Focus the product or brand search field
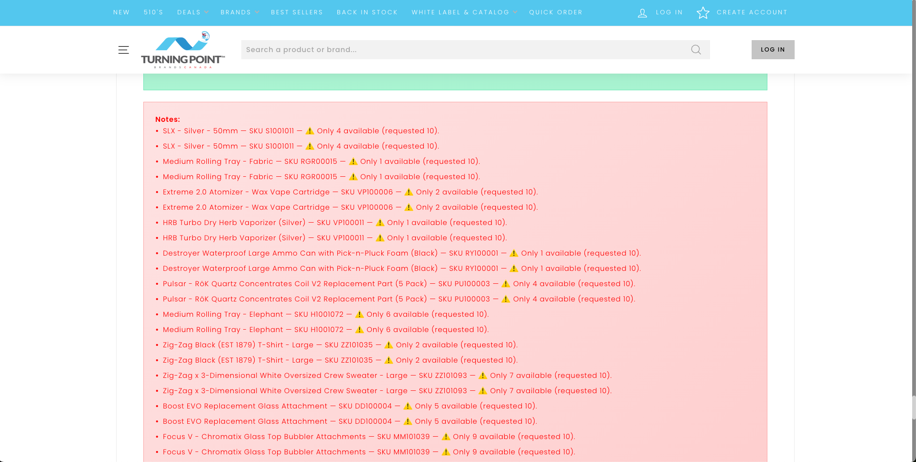 [x=463, y=50]
